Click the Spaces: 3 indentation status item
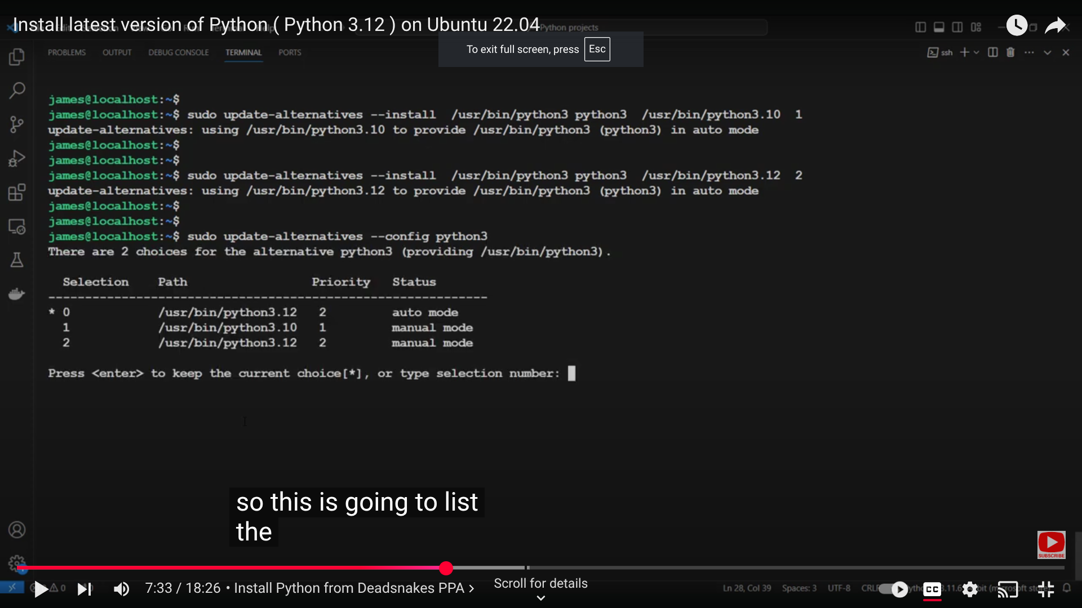1082x608 pixels. pos(799,588)
